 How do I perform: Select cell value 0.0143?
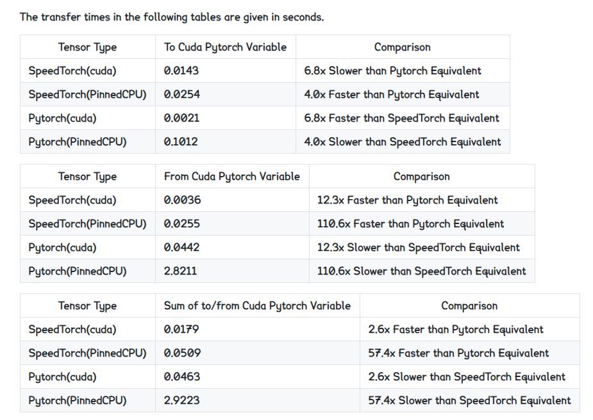point(181,70)
